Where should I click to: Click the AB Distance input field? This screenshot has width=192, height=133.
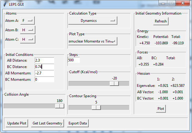(44, 60)
